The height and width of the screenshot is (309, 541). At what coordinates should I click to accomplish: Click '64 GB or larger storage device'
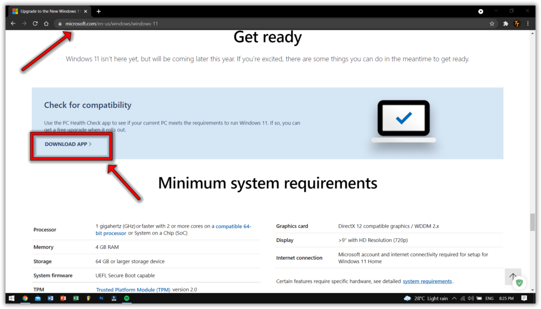130,261
